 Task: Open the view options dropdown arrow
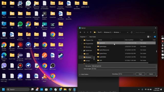pos(150,37)
